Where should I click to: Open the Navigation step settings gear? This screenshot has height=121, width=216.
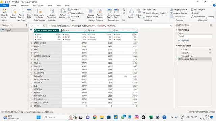point(210,53)
